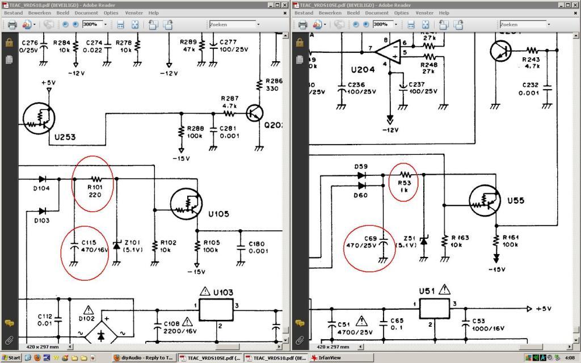
Task: Click the collaborate people icon in the VRDS10SE window
Action: pyautogui.click(x=317, y=24)
